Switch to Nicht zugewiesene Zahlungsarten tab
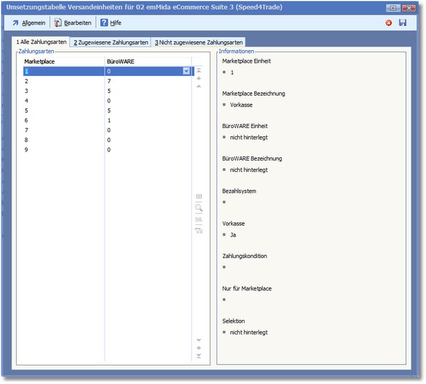The height and width of the screenshot is (384, 426). coord(199,43)
